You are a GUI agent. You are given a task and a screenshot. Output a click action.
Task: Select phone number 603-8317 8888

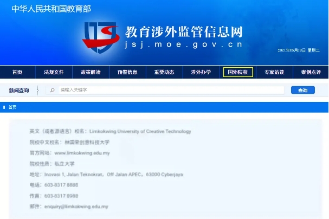(x=61, y=185)
